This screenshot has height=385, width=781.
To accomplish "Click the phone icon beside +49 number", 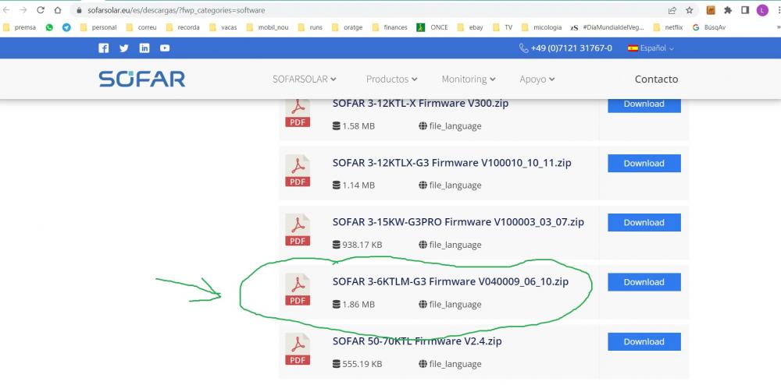I will pos(523,48).
